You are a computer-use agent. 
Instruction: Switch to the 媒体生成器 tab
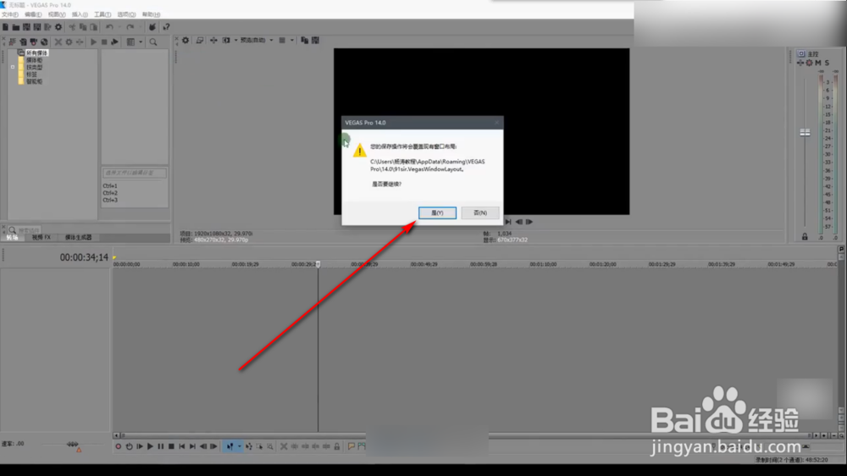pyautogui.click(x=78, y=237)
